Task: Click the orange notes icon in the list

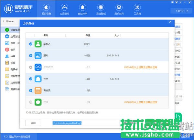Action: pos(38,90)
